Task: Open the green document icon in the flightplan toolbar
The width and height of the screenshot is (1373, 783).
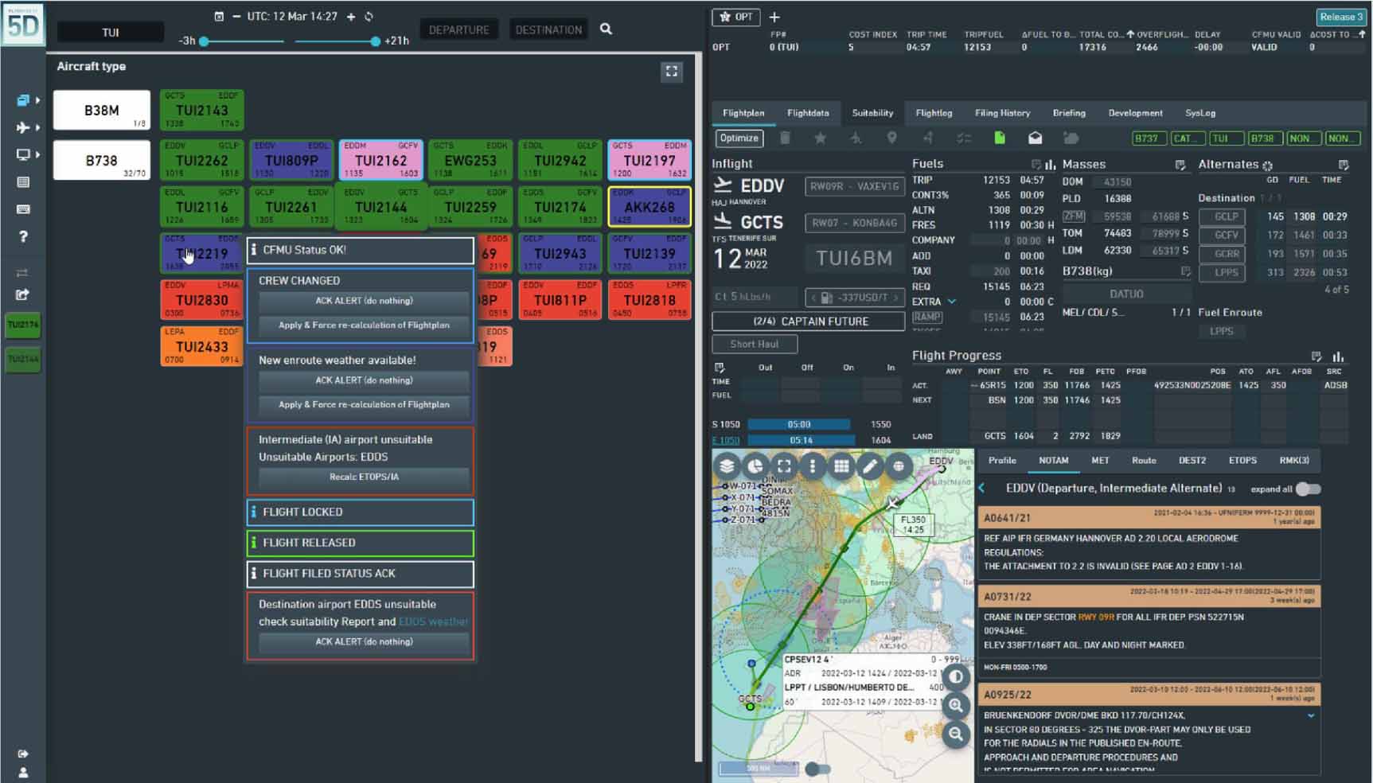Action: pos(999,138)
